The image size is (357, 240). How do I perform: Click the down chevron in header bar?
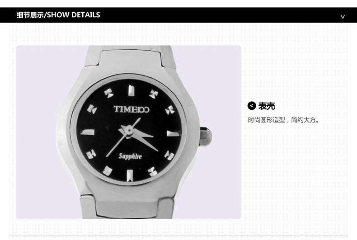pos(343,17)
